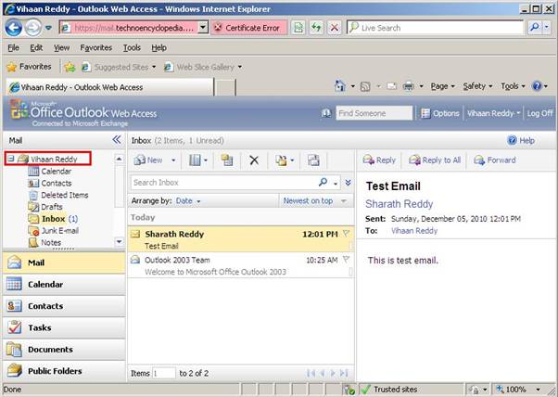Click the Favorites star icon

coord(12,67)
